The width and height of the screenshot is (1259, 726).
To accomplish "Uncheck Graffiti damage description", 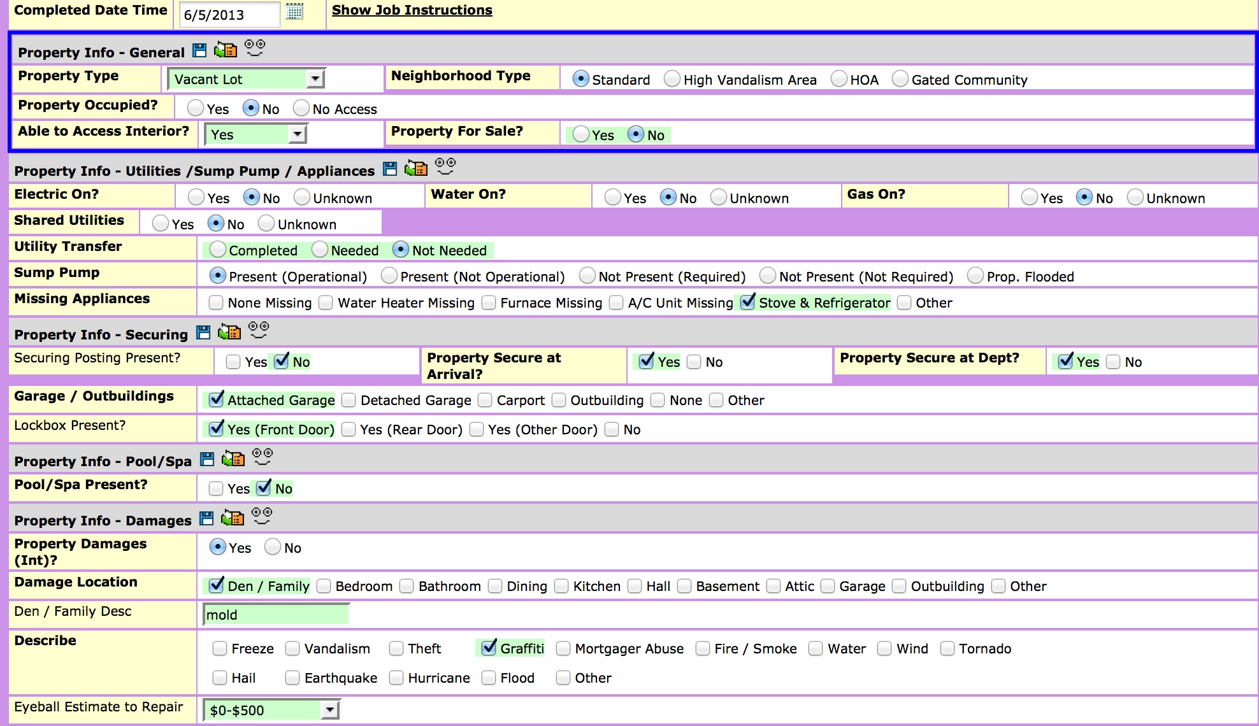I will point(489,648).
